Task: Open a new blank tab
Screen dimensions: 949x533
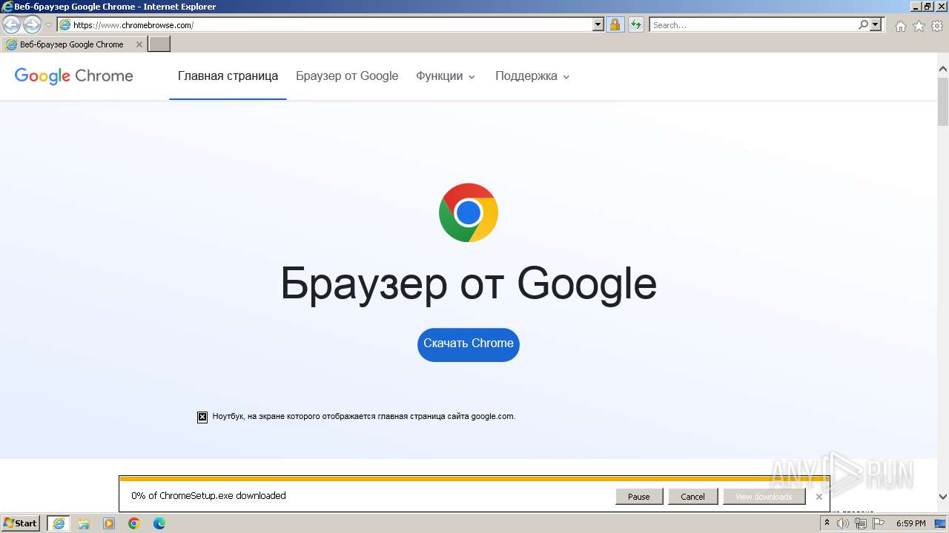Action: [x=159, y=44]
